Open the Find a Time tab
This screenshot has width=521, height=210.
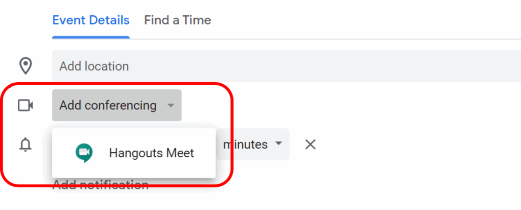(x=178, y=20)
